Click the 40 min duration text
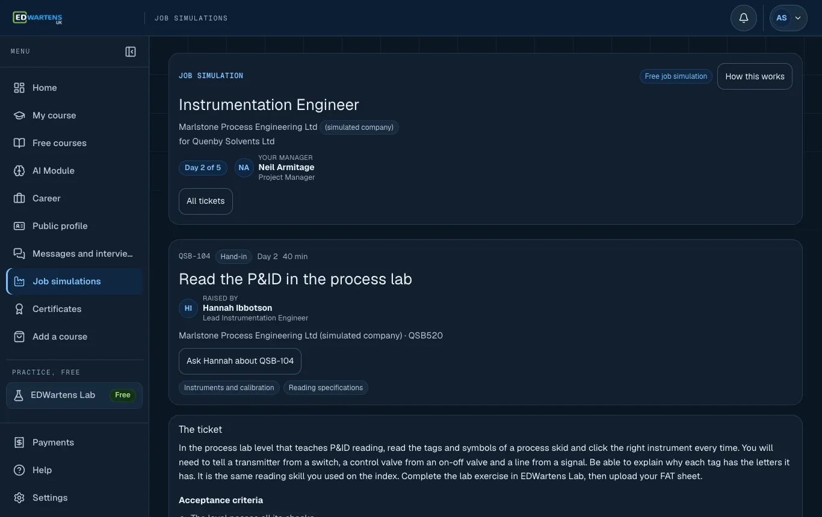The height and width of the screenshot is (517, 822). 295,257
